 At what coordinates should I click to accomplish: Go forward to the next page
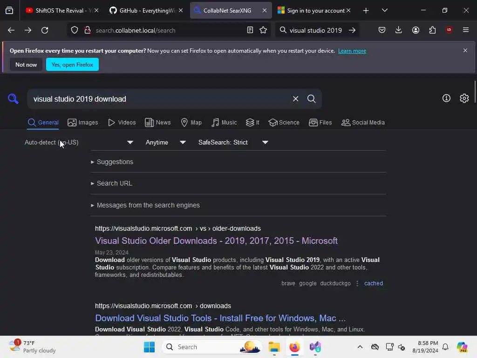tap(28, 30)
